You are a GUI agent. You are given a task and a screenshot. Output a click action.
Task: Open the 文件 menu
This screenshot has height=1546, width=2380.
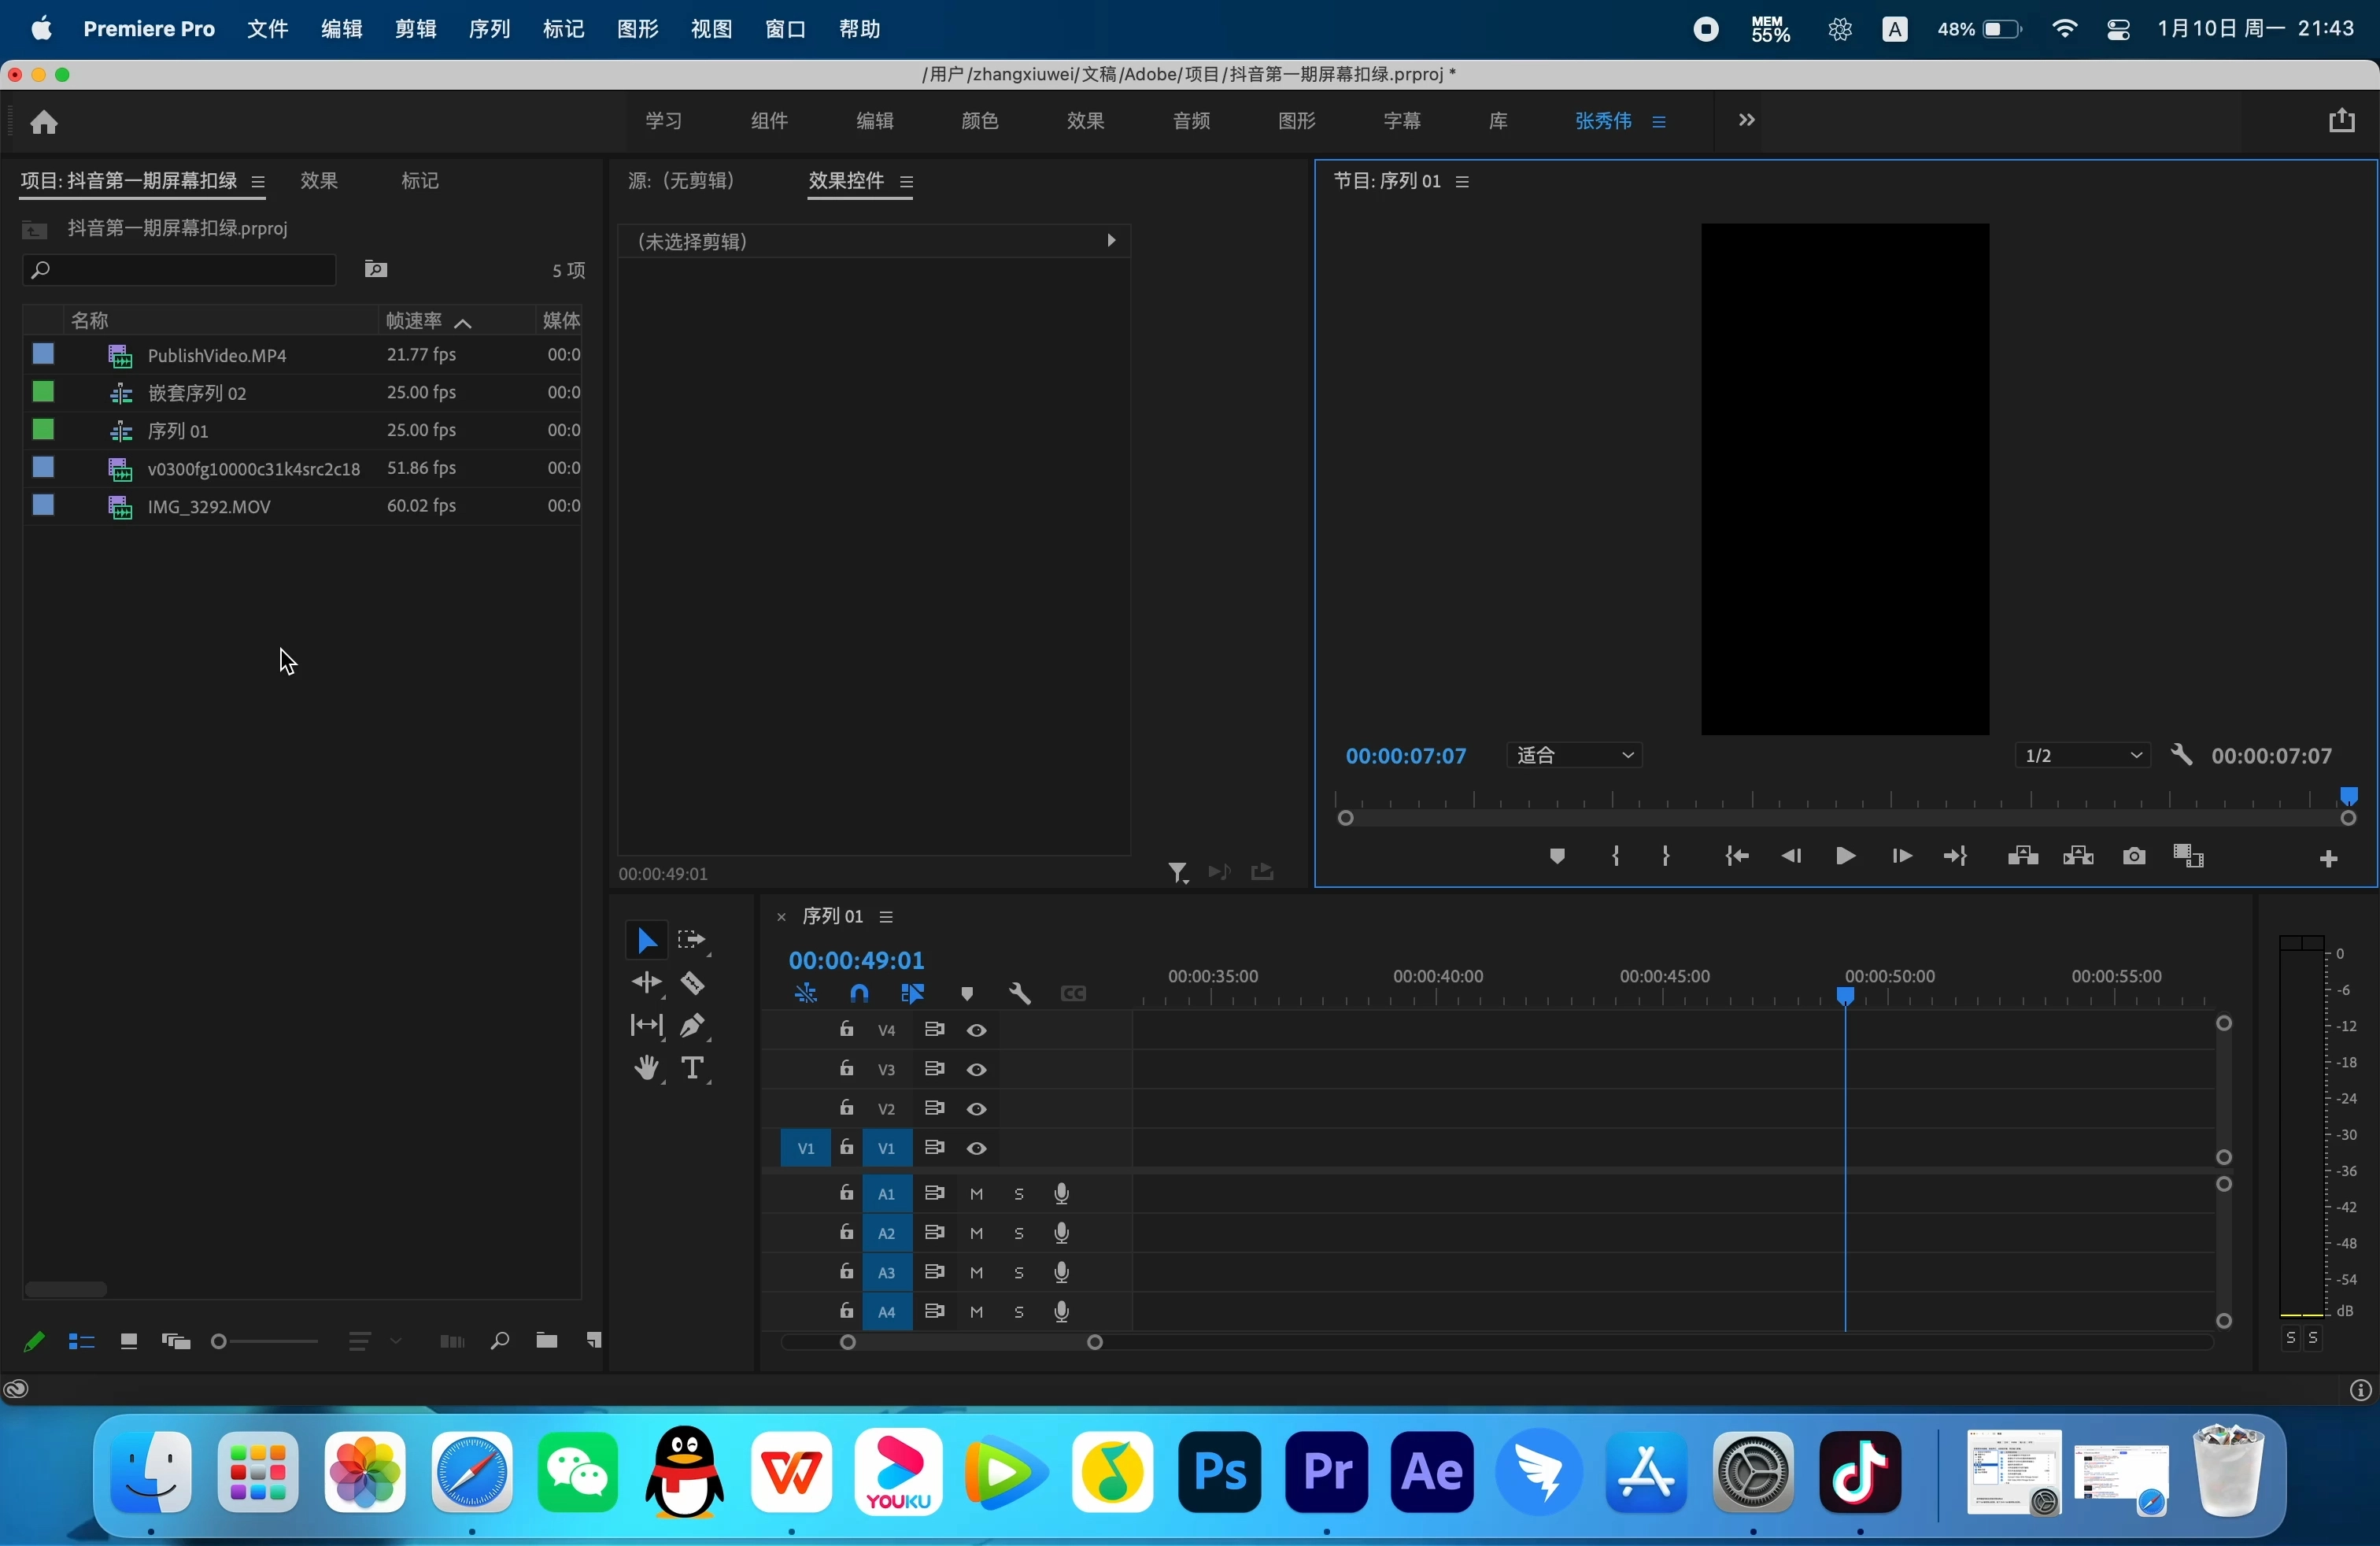click(x=268, y=29)
